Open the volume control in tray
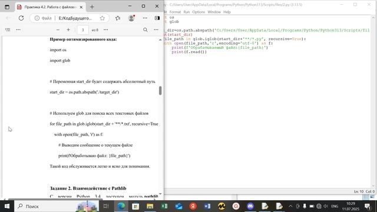 326,206
